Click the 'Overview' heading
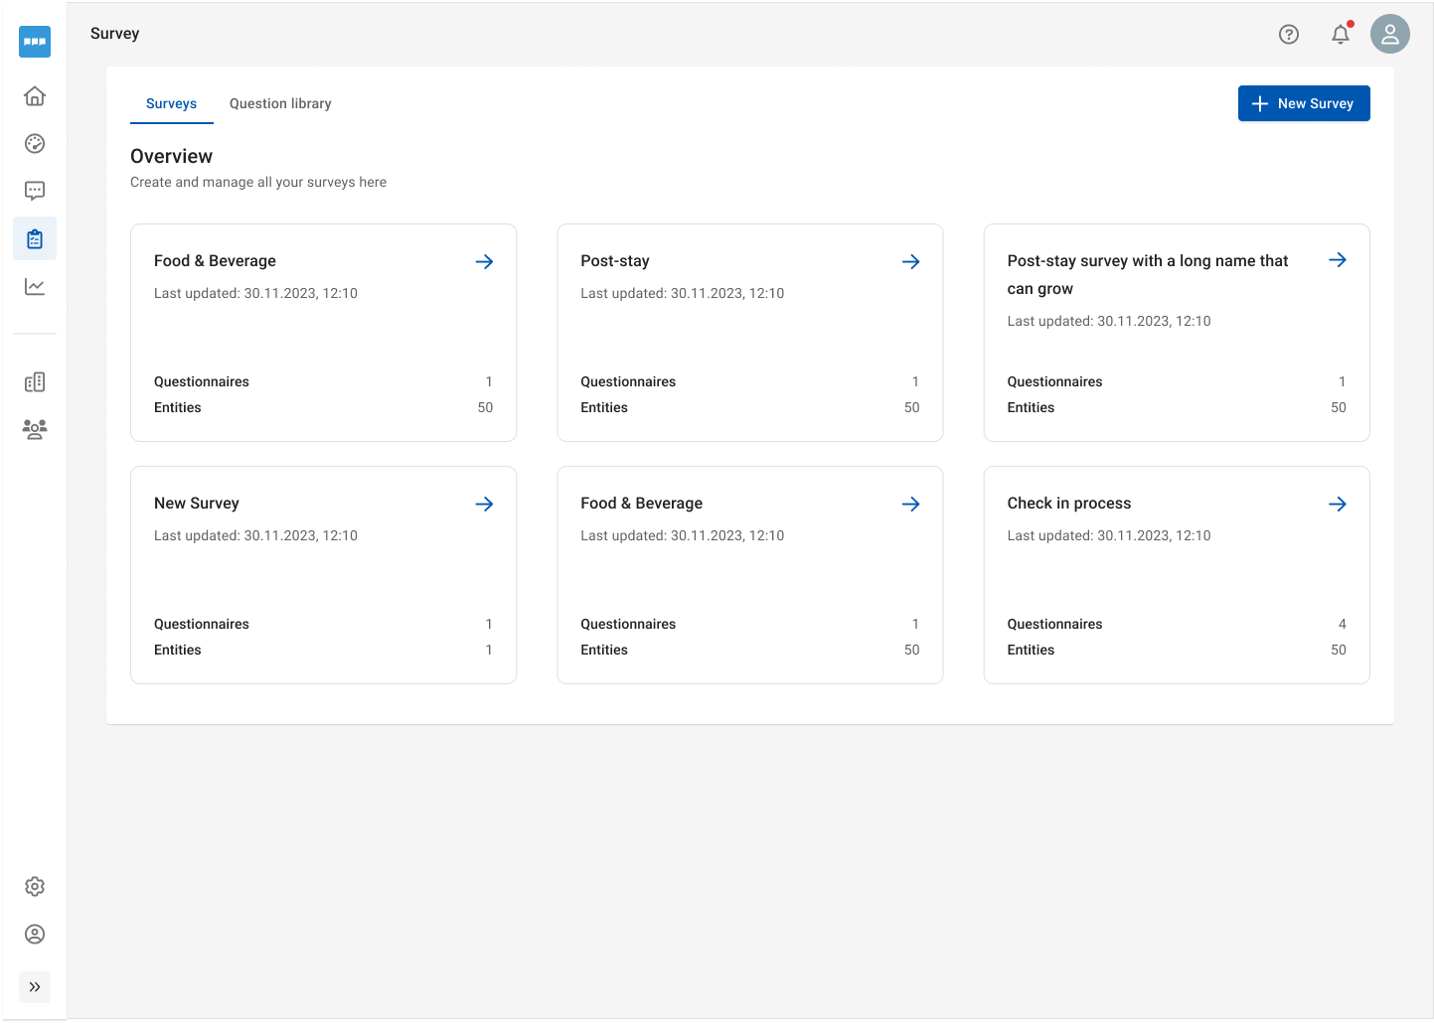Viewport: 1434px width, 1023px height. (x=171, y=156)
